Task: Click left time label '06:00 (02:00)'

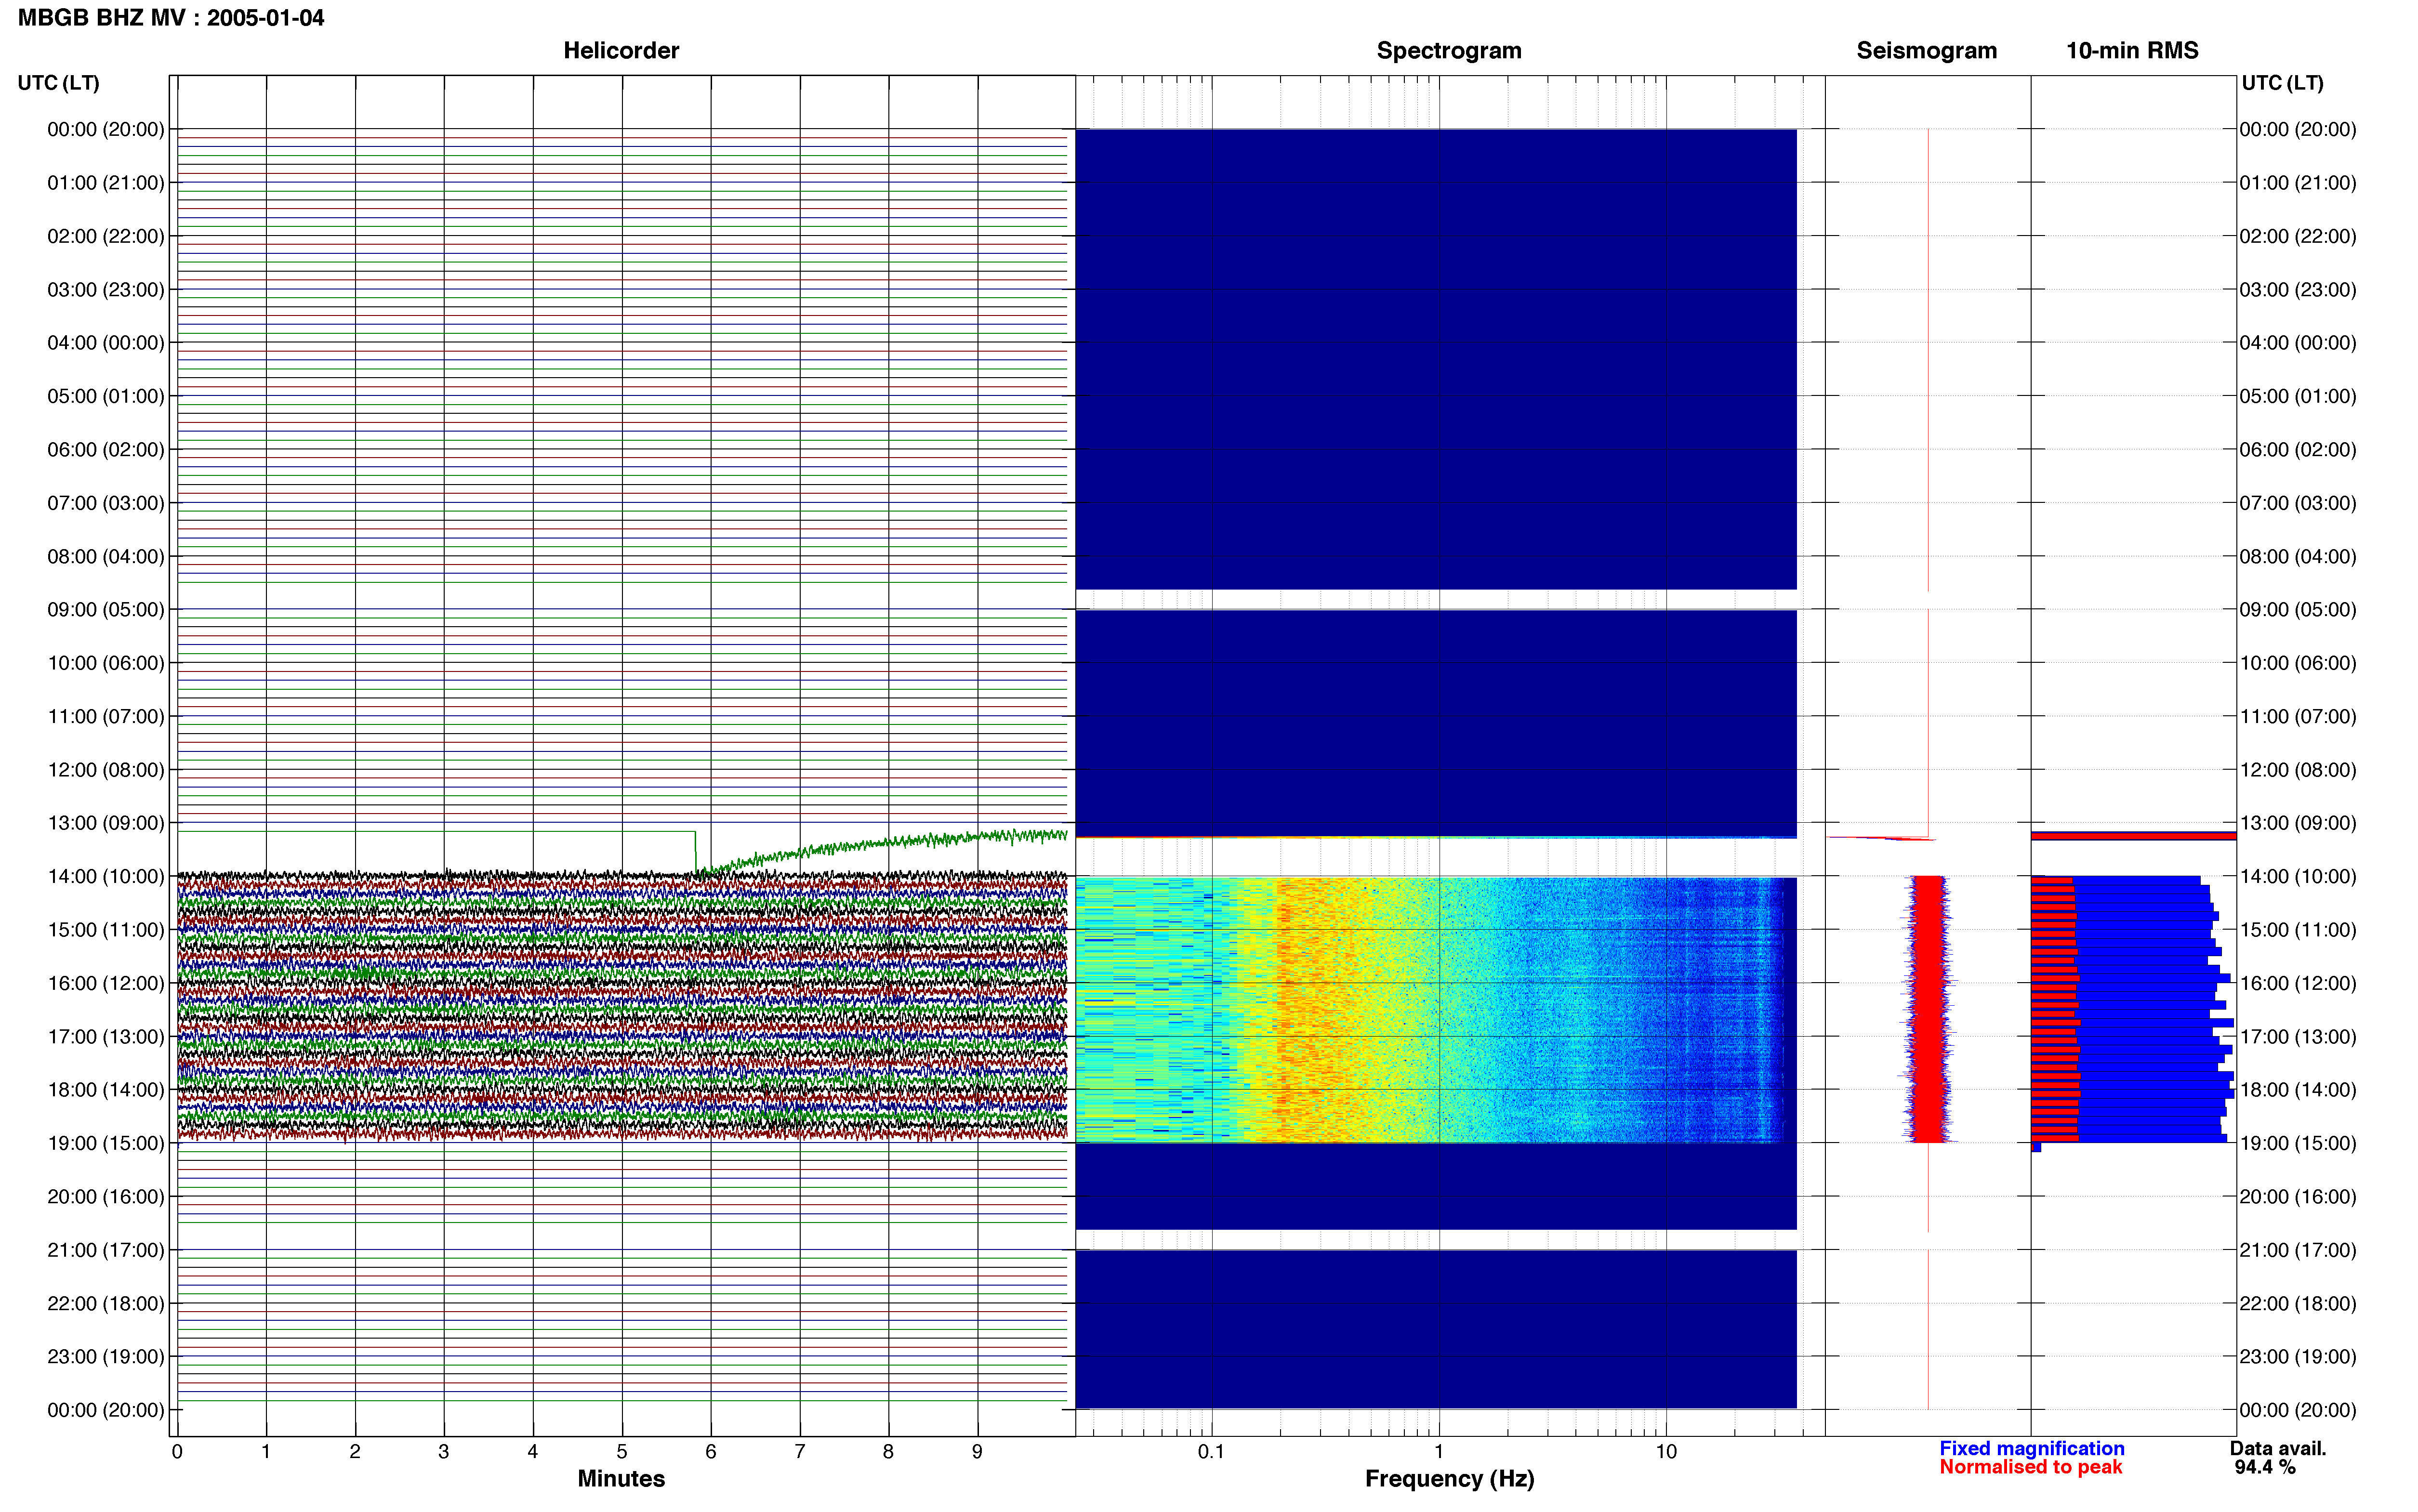Action: tap(106, 450)
